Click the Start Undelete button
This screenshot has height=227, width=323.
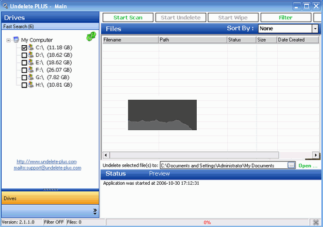(181, 18)
